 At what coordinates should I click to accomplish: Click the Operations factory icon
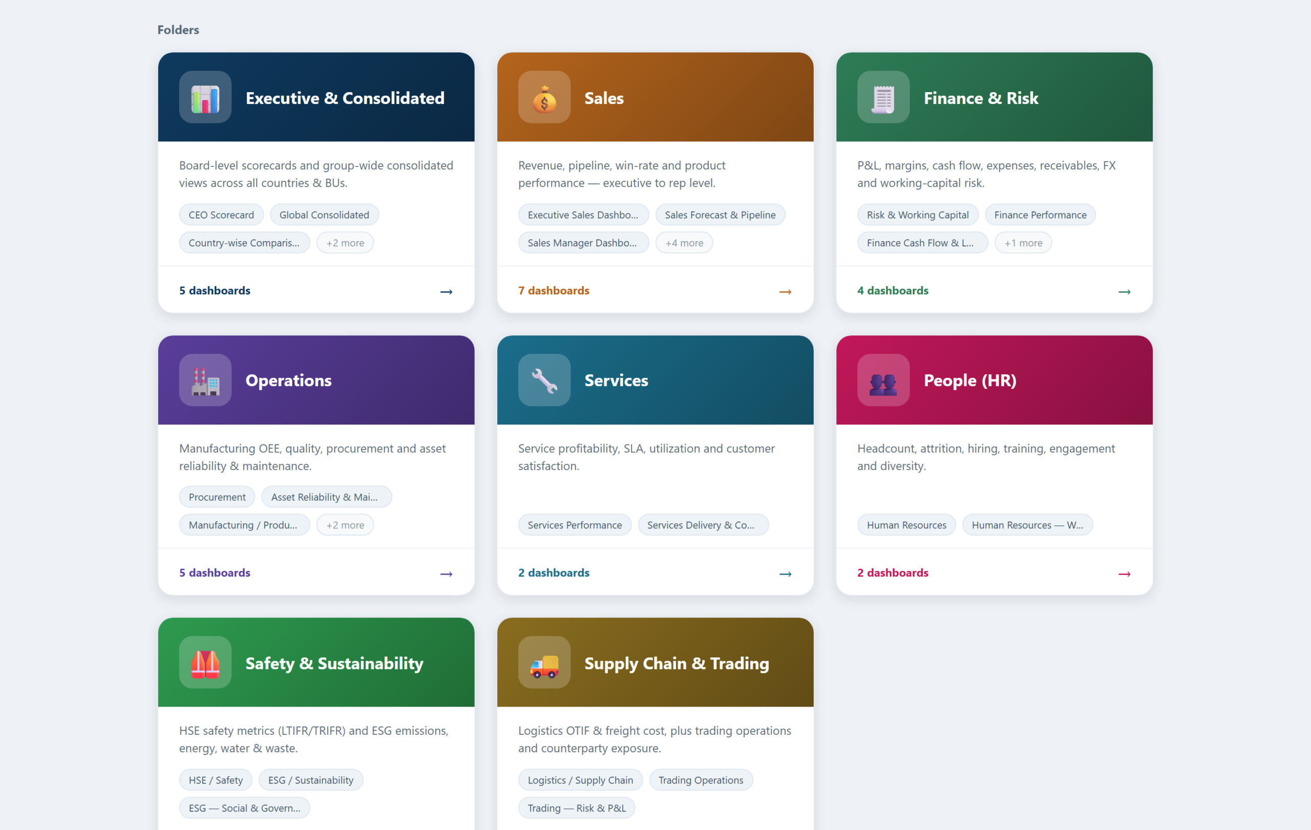tap(205, 380)
